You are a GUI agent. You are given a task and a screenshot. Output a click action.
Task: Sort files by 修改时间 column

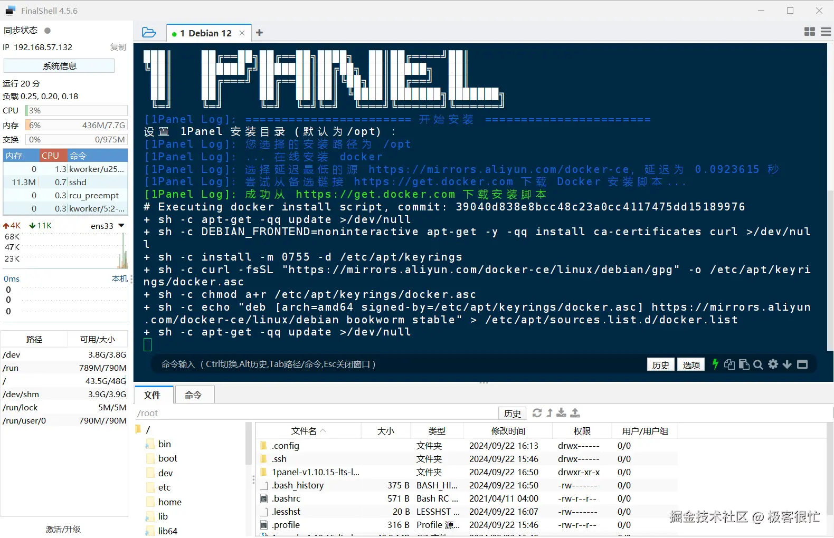(508, 431)
